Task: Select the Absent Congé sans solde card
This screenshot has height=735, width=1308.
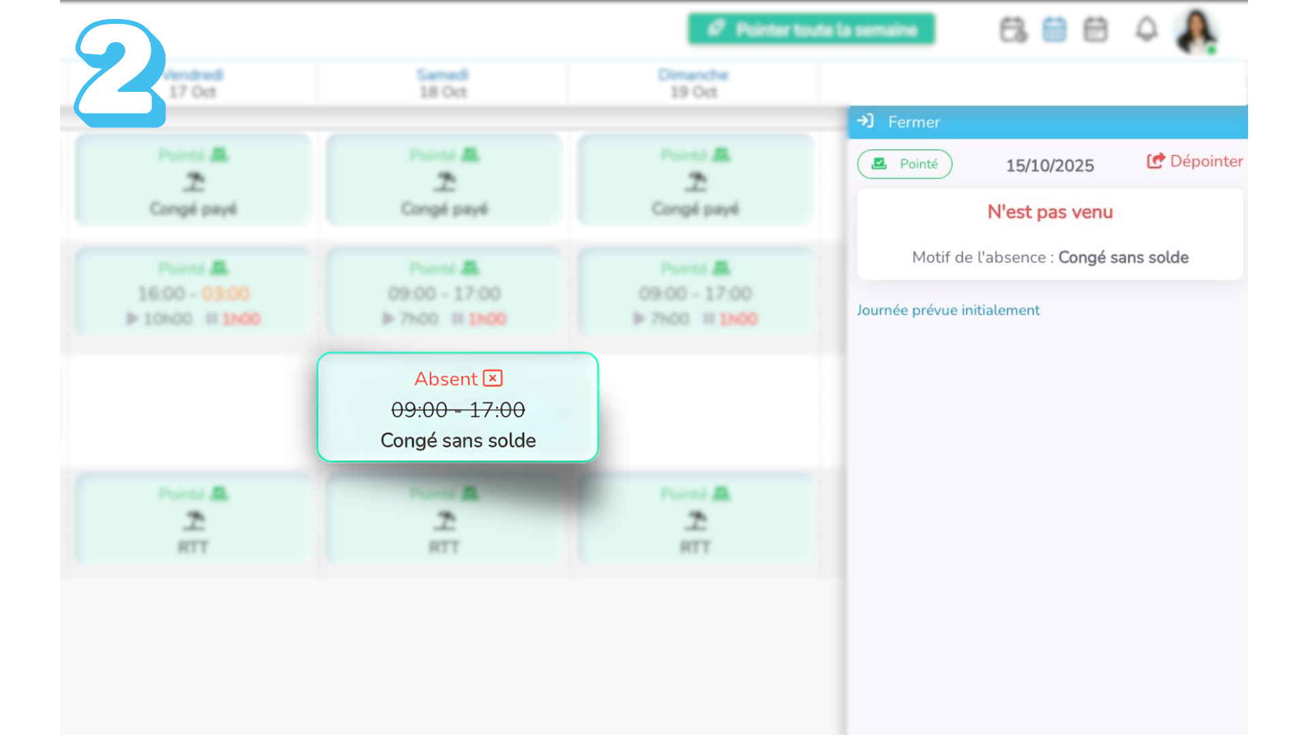Action: [458, 408]
